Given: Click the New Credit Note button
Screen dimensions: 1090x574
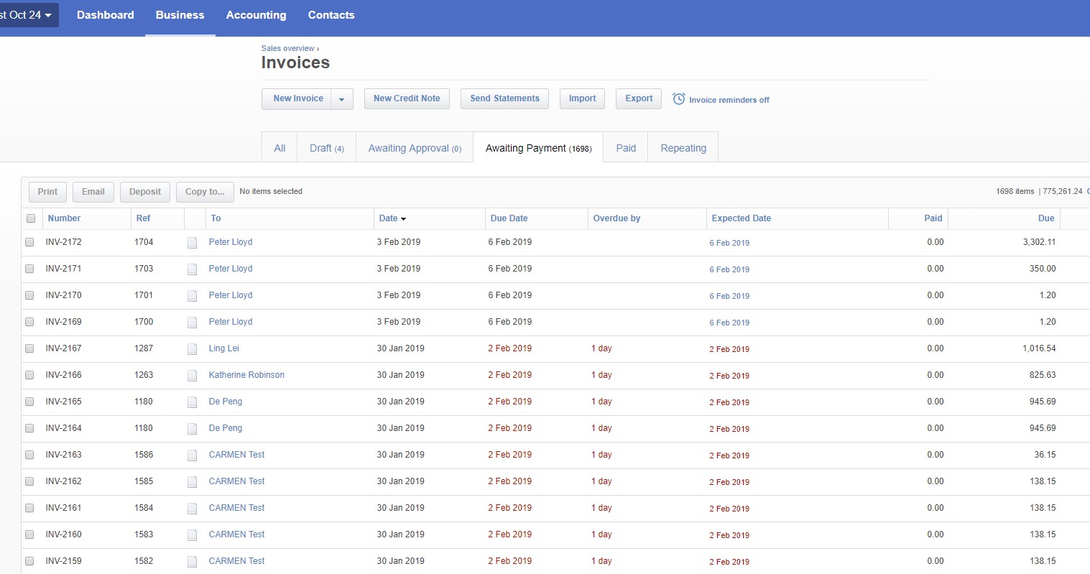Looking at the screenshot, I should [x=407, y=99].
